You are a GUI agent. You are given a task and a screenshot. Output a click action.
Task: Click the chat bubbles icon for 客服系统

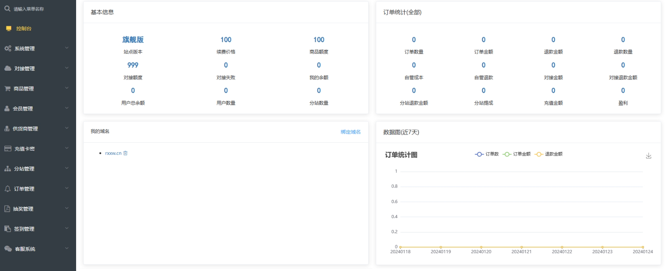click(x=8, y=249)
